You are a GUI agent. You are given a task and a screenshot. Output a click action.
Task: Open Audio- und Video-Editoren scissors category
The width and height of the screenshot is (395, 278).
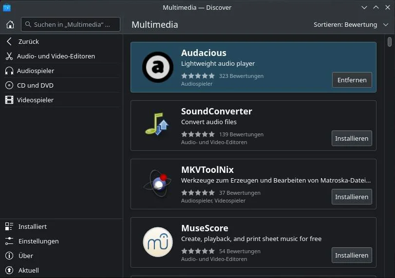9,56
